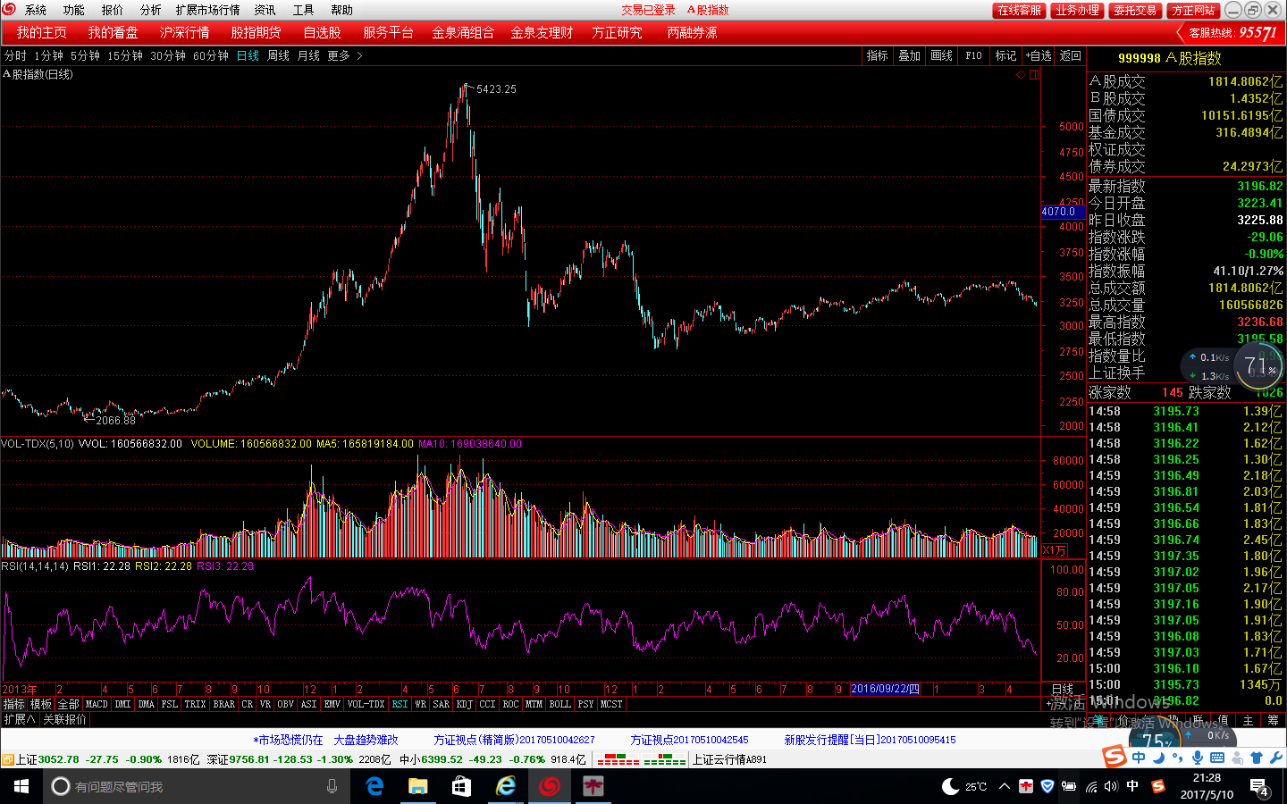Switch chart to 月线 monthly period

308,55
